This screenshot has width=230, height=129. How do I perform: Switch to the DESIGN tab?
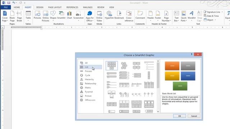click(40, 7)
